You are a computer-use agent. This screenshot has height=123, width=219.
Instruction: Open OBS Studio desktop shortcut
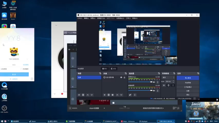click(x=4, y=109)
